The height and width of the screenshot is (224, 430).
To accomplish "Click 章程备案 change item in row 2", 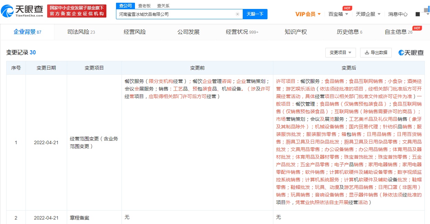I will [x=80, y=218].
